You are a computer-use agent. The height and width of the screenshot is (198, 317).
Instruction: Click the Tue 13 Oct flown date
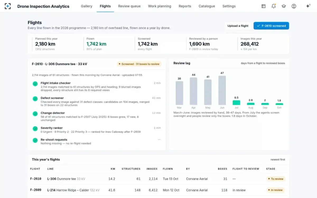[x=170, y=179]
